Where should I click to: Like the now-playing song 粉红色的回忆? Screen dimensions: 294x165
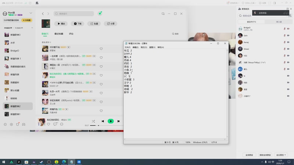click(49, 124)
